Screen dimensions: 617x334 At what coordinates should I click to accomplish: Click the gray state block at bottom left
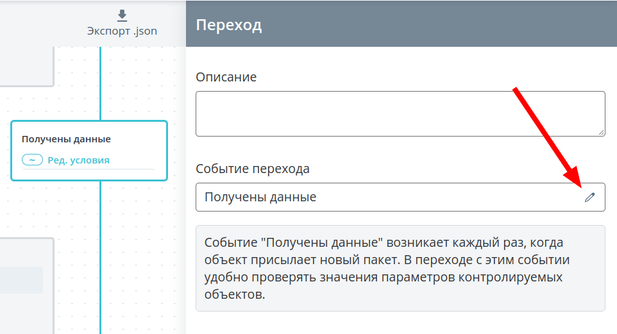(x=27, y=286)
